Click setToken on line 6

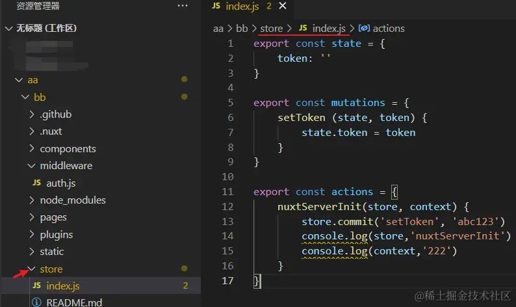(x=302, y=118)
